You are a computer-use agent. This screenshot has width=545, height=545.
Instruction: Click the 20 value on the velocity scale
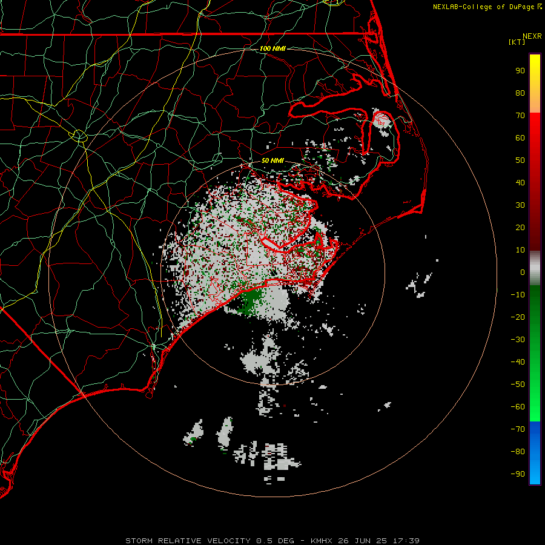(x=520, y=228)
